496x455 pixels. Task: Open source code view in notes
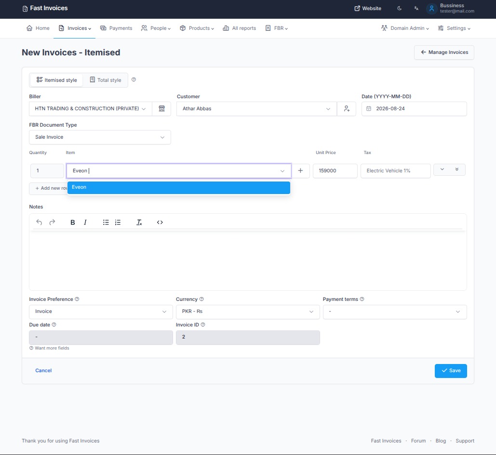pyautogui.click(x=160, y=222)
